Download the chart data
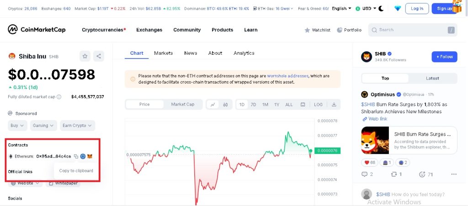468x206 pixels. [x=334, y=105]
